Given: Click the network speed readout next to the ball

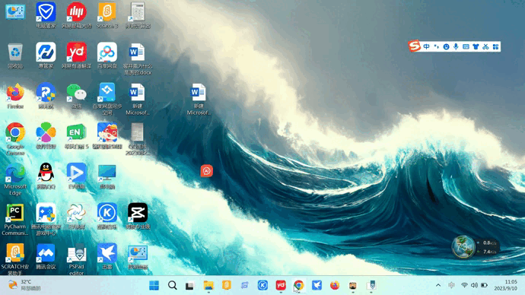Looking at the screenshot, I should point(488,247).
